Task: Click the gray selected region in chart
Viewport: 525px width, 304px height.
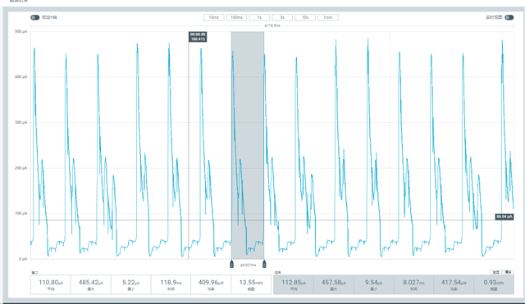Action: click(248, 145)
